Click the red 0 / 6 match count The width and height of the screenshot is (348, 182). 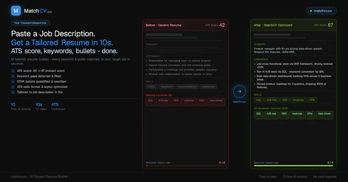pyautogui.click(x=222, y=163)
